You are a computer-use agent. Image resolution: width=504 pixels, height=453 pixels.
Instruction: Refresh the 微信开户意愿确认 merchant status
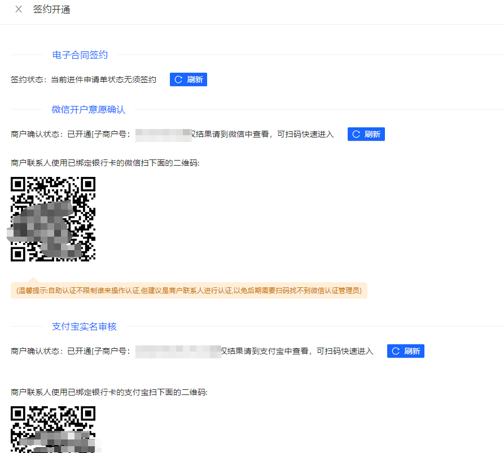click(366, 134)
